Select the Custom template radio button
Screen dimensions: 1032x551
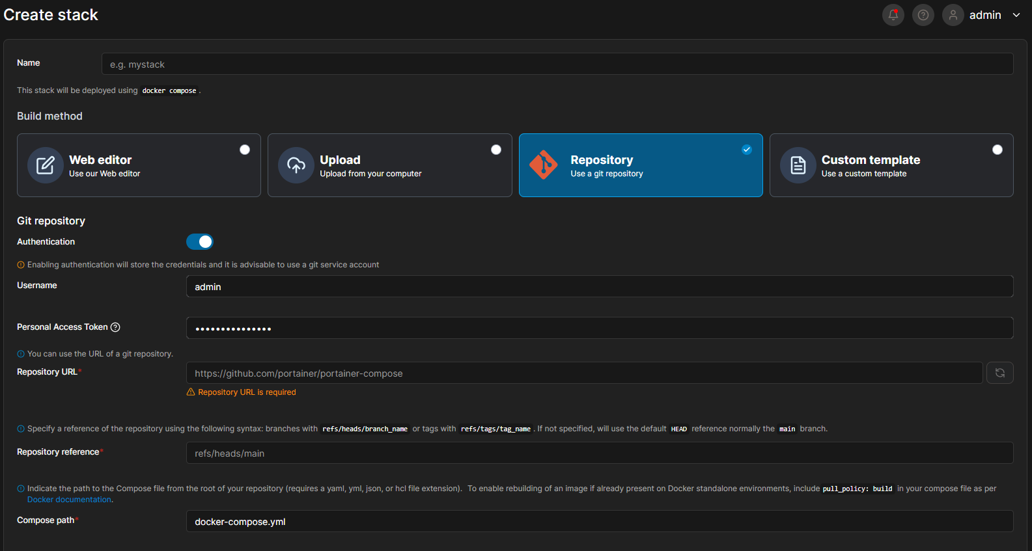point(997,150)
